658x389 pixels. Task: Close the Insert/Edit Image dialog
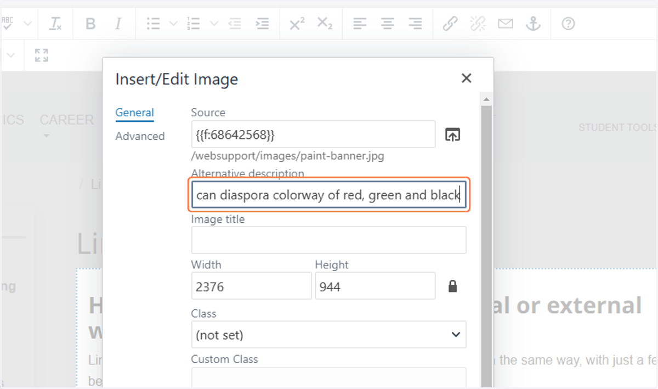tap(467, 78)
